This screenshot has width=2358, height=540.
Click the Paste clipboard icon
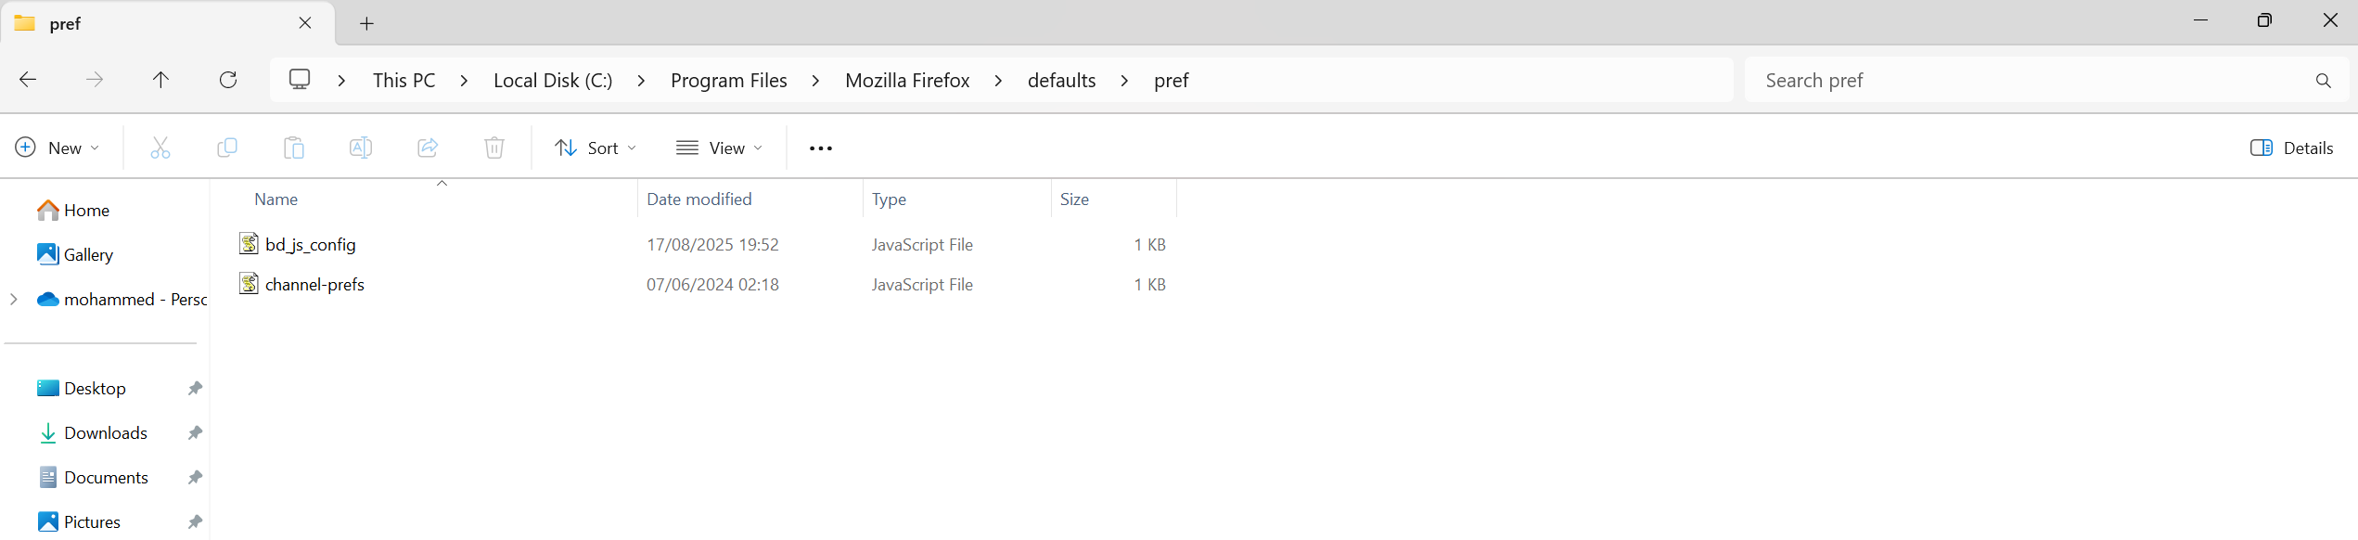click(294, 148)
